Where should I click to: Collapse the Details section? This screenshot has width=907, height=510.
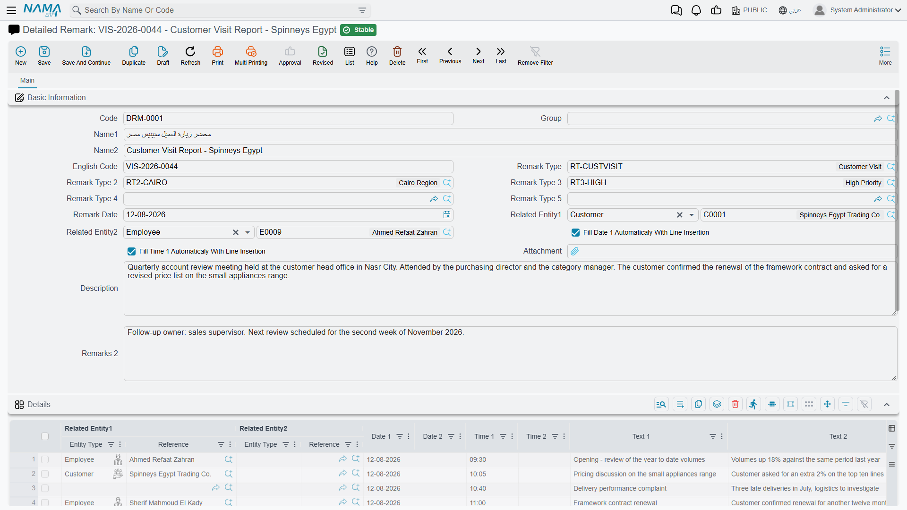tap(887, 404)
